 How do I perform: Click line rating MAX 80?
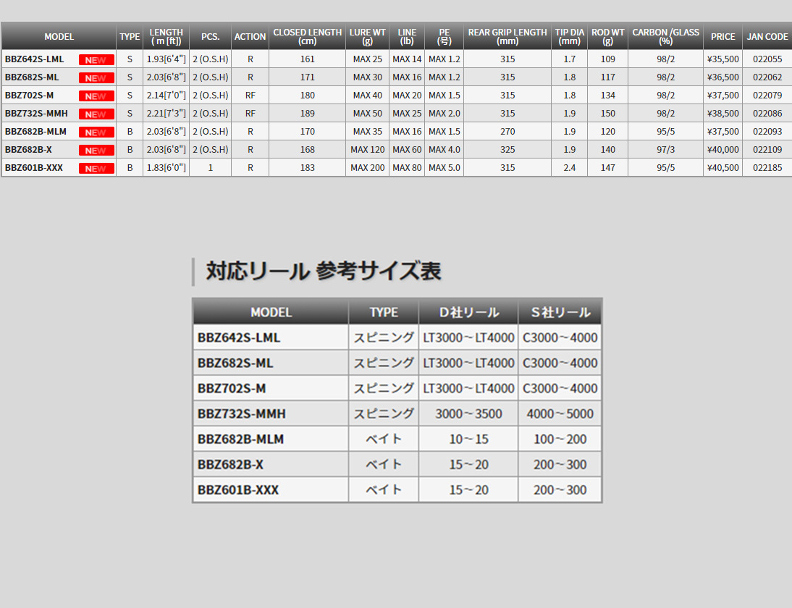click(407, 168)
